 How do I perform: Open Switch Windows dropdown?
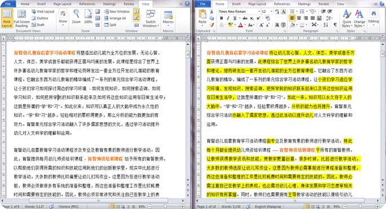click(150, 18)
